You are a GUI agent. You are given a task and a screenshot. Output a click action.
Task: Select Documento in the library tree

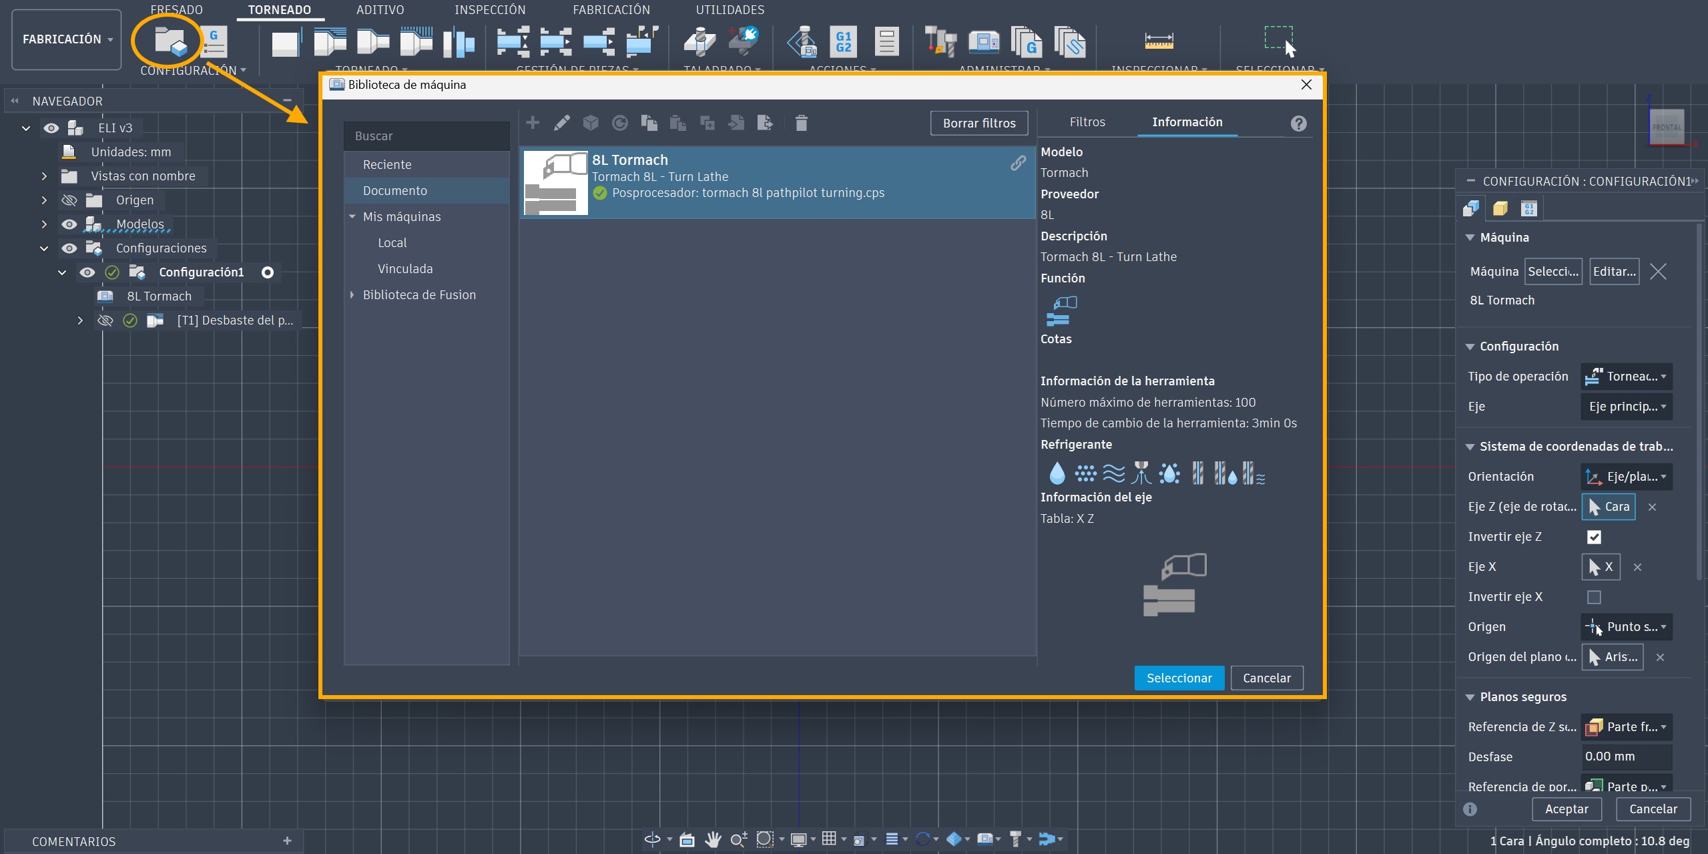(427, 190)
